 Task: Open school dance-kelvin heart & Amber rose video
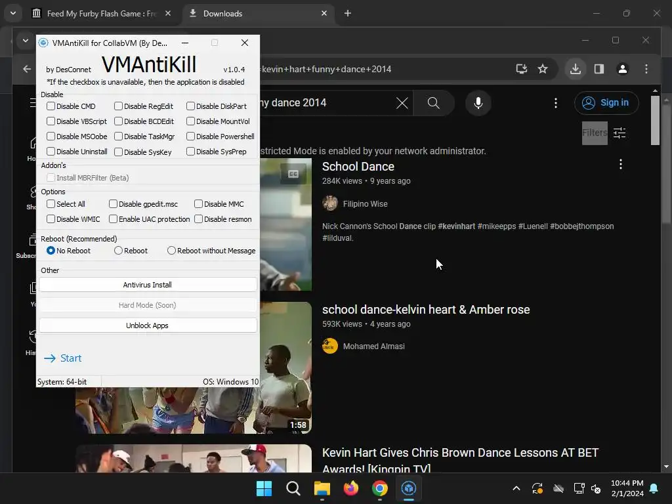(x=425, y=310)
